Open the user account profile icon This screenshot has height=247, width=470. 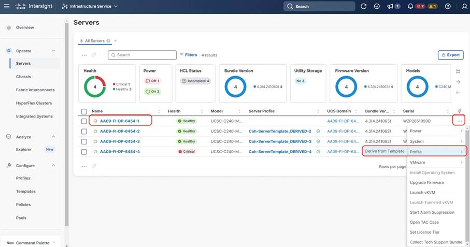point(461,6)
